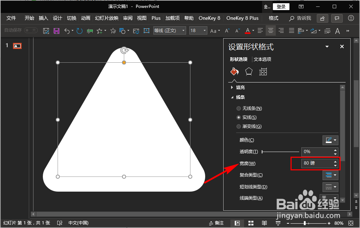
Task: Open the 文件 menu
Action: tap(11, 18)
